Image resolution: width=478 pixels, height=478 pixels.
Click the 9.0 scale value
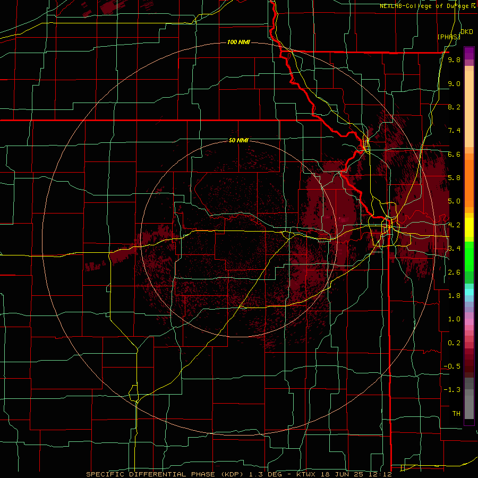(x=454, y=83)
